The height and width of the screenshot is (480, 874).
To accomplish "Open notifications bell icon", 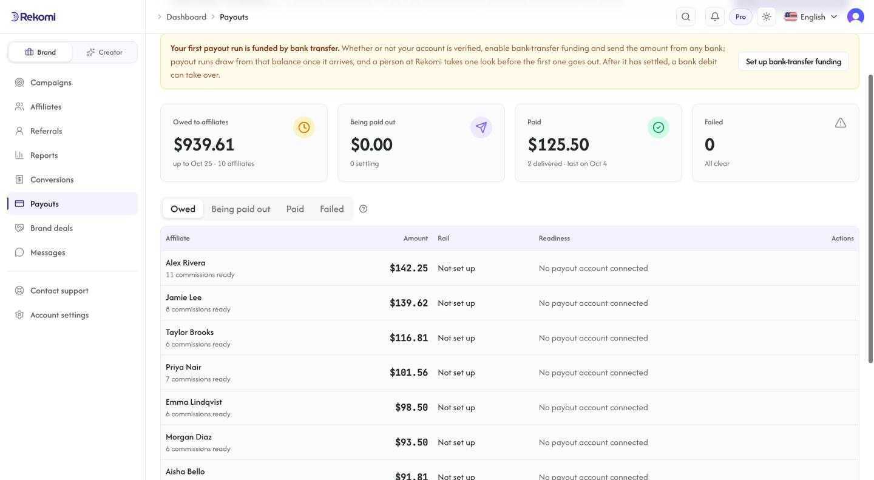I will [x=715, y=17].
